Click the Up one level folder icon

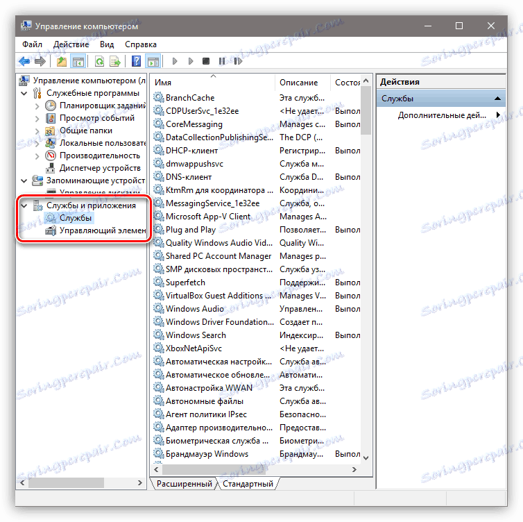(61, 61)
